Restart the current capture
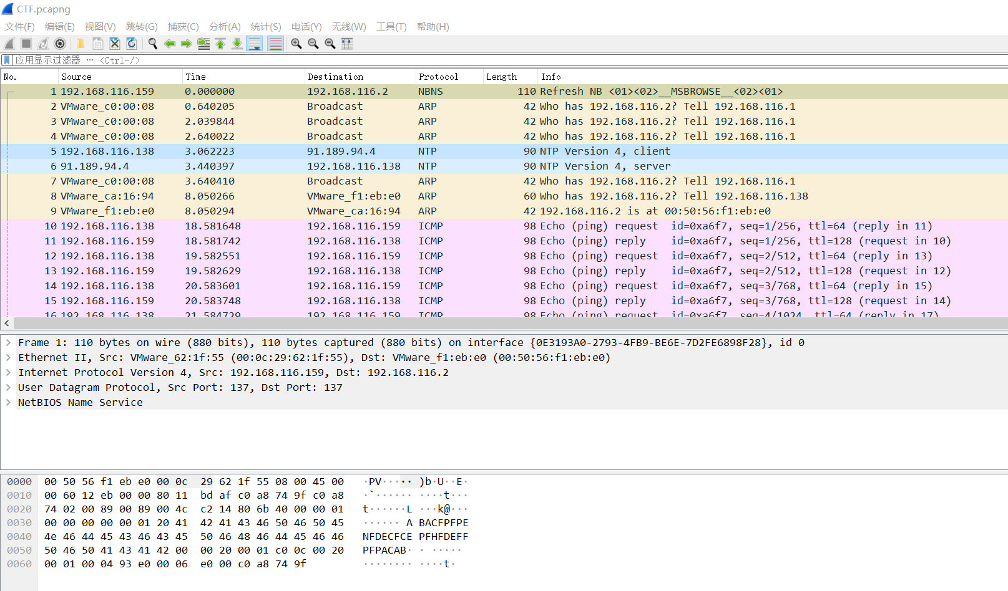Screen dimensions: 1008x591 42,44
